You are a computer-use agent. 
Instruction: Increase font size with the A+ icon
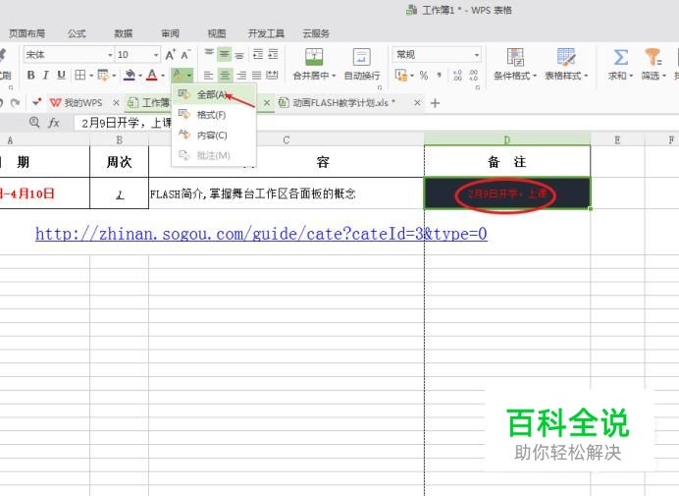click(170, 55)
